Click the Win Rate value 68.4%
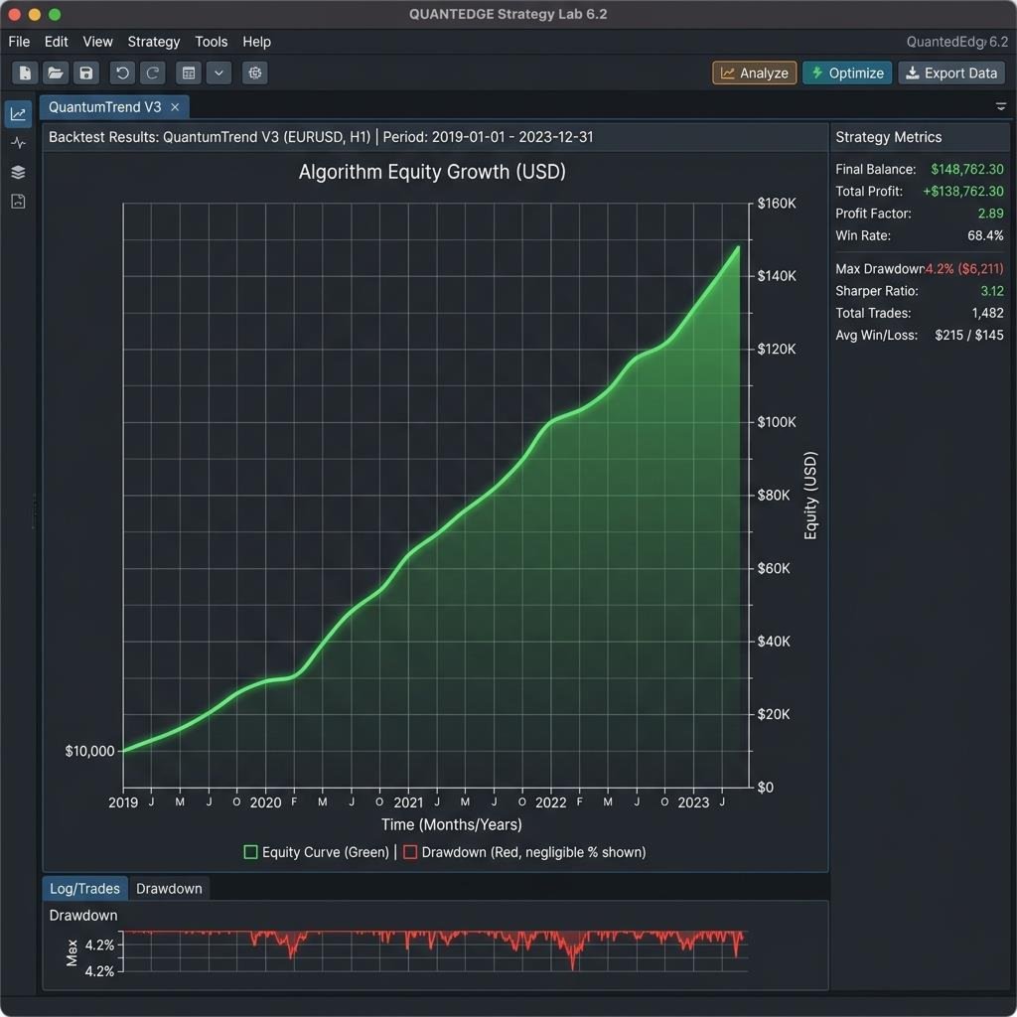Viewport: 1017px width, 1017px height. (985, 235)
